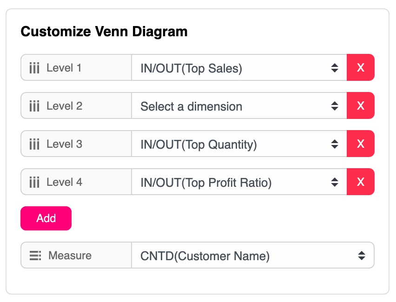This screenshot has height=302, width=396.
Task: Click the Level 3 label
Action: pyautogui.click(x=64, y=144)
